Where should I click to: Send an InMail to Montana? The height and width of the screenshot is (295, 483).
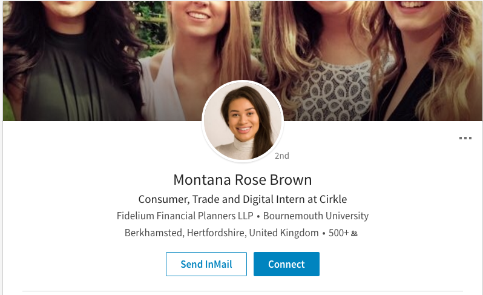tap(206, 264)
